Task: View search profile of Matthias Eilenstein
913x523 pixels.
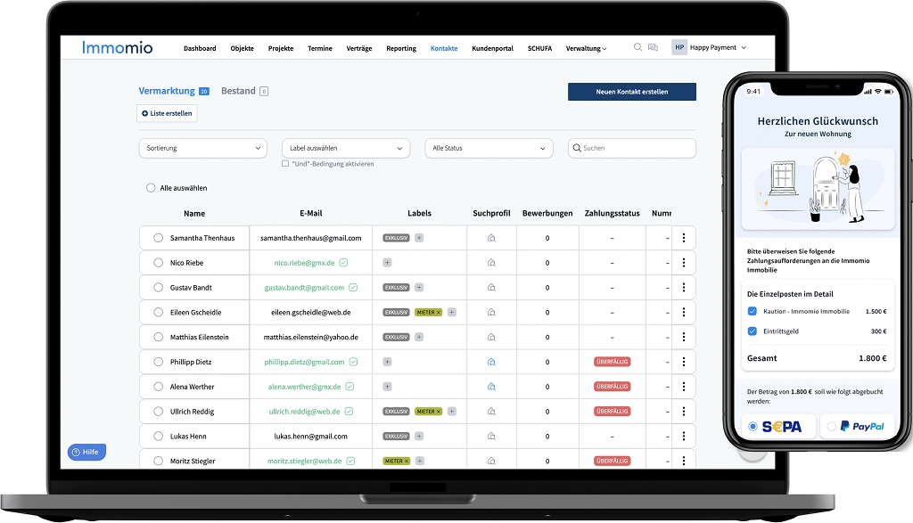Action: pyautogui.click(x=491, y=337)
